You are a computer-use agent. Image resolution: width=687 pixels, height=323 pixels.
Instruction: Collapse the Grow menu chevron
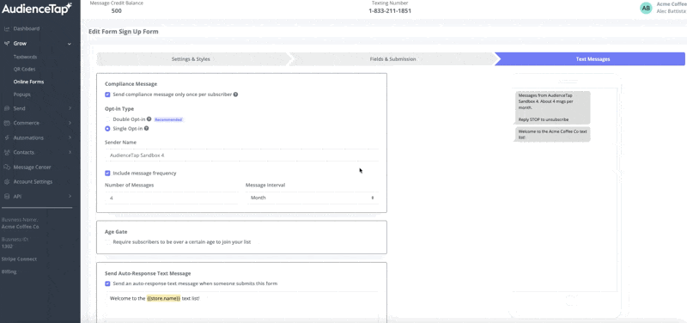pos(70,44)
